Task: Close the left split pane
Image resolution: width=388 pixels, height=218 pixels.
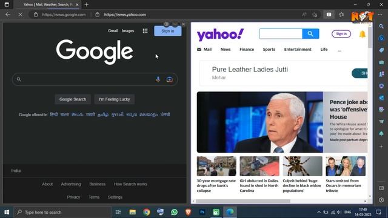Action: [x=183, y=24]
